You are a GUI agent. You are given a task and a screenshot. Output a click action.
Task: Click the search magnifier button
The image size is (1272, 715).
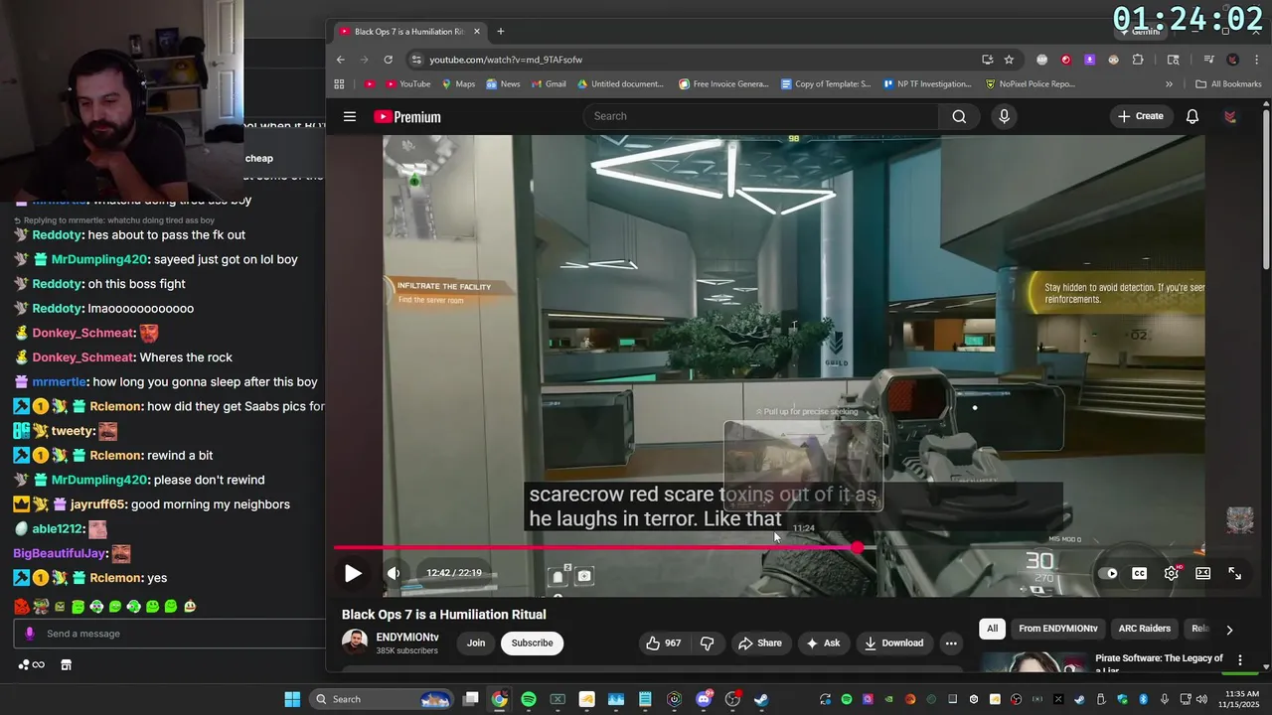959,116
